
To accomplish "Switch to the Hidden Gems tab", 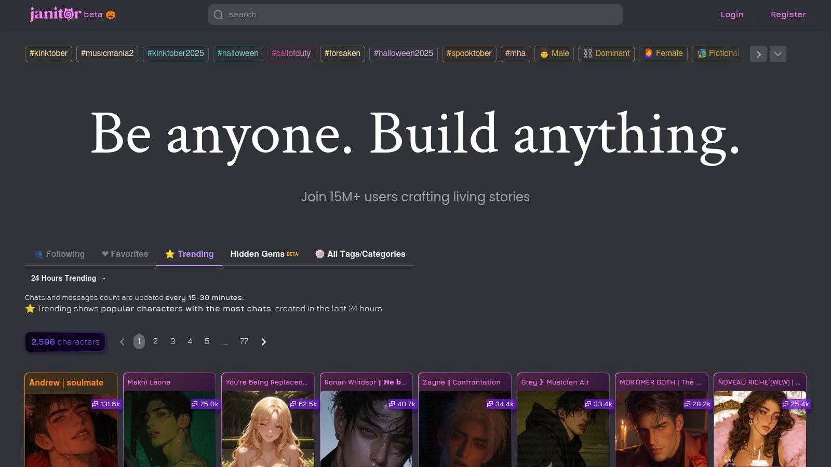I will click(x=264, y=254).
